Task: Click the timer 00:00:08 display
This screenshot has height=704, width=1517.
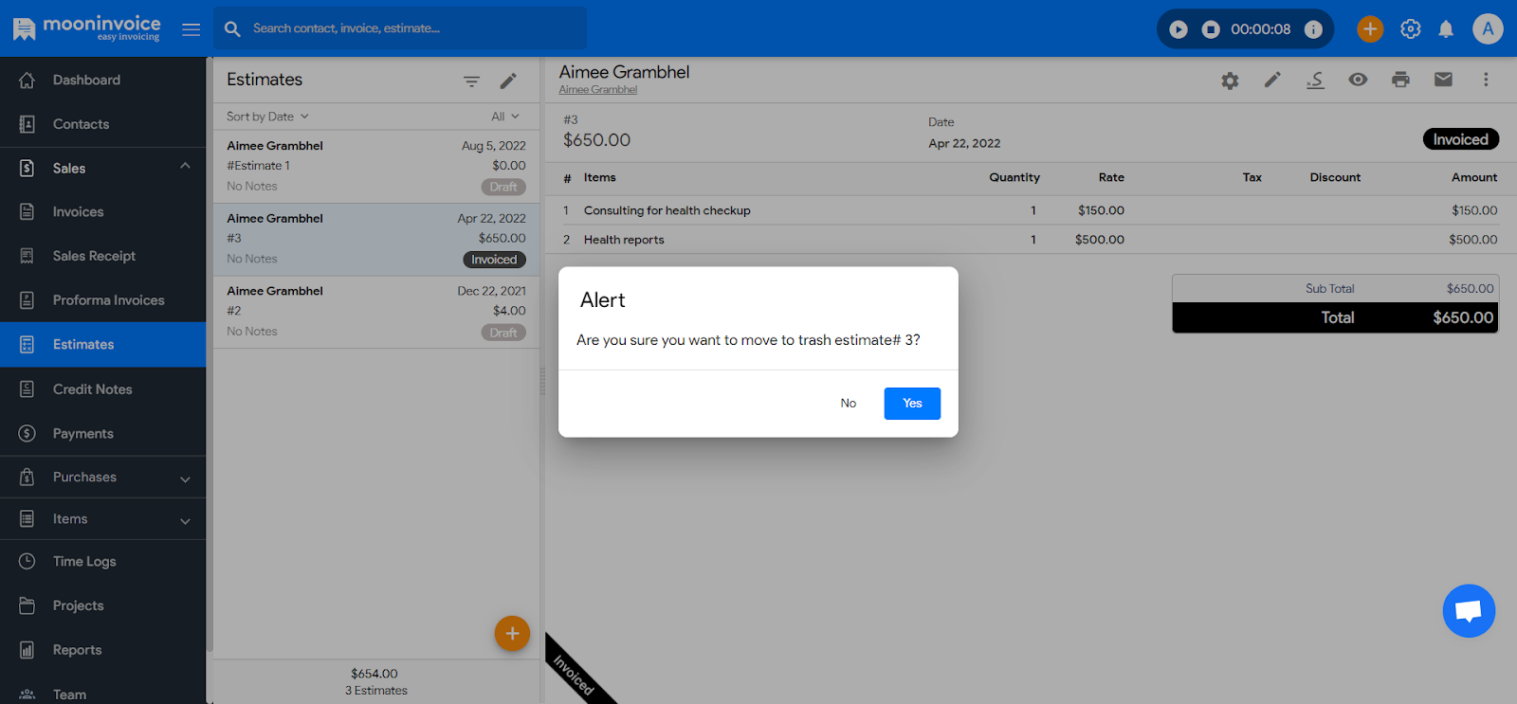Action: 1260,29
